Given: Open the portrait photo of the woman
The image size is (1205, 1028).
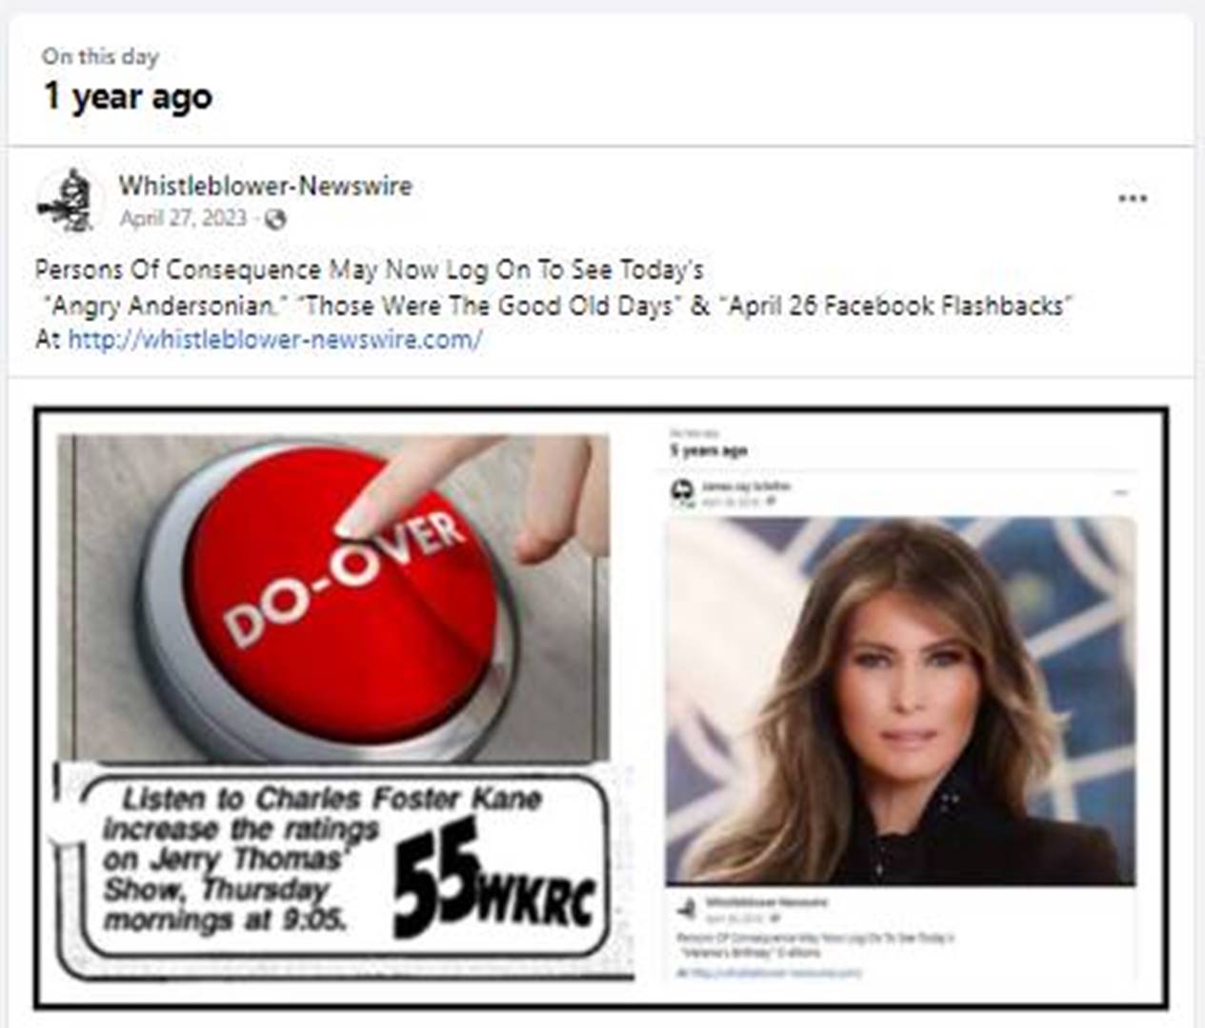Looking at the screenshot, I should coord(900,702).
